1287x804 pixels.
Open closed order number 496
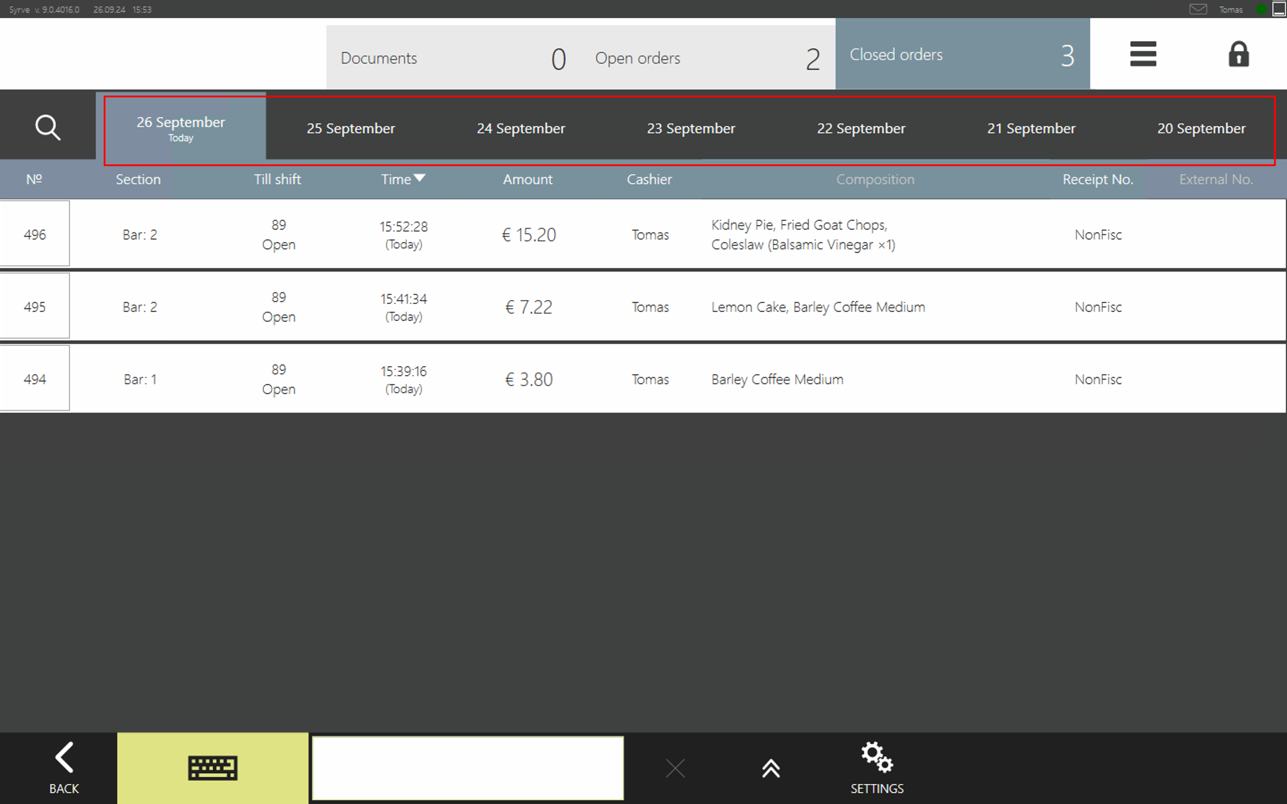35,234
